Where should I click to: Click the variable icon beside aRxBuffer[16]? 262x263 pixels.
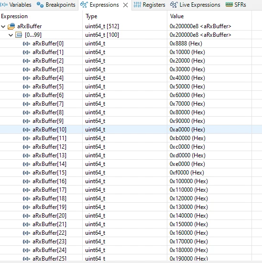[26, 181]
